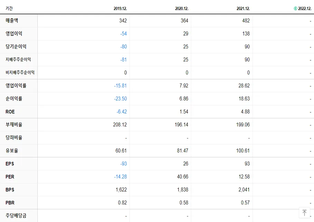Click the 유보율 row label

coord(12,151)
